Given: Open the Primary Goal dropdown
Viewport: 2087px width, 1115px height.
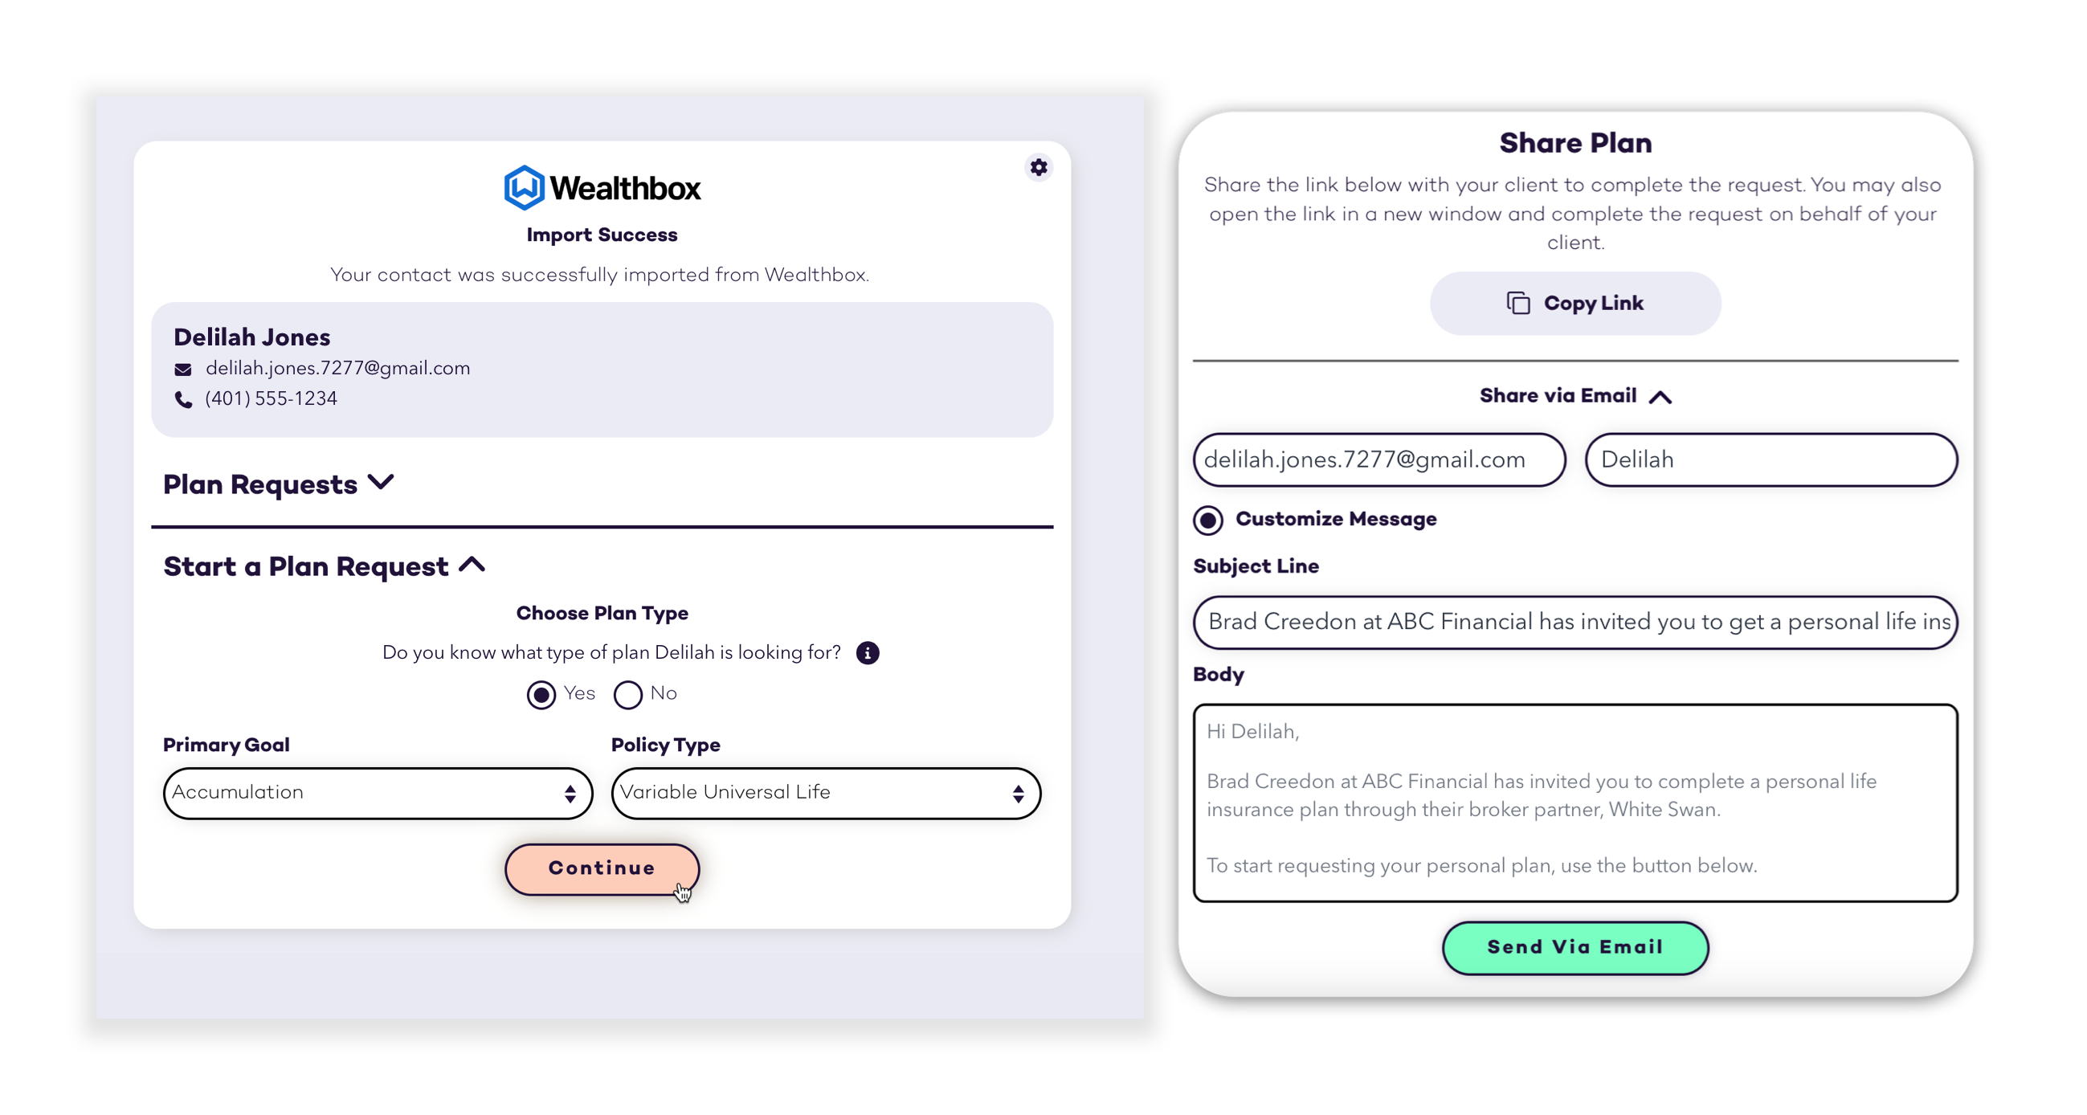Looking at the screenshot, I should point(374,792).
